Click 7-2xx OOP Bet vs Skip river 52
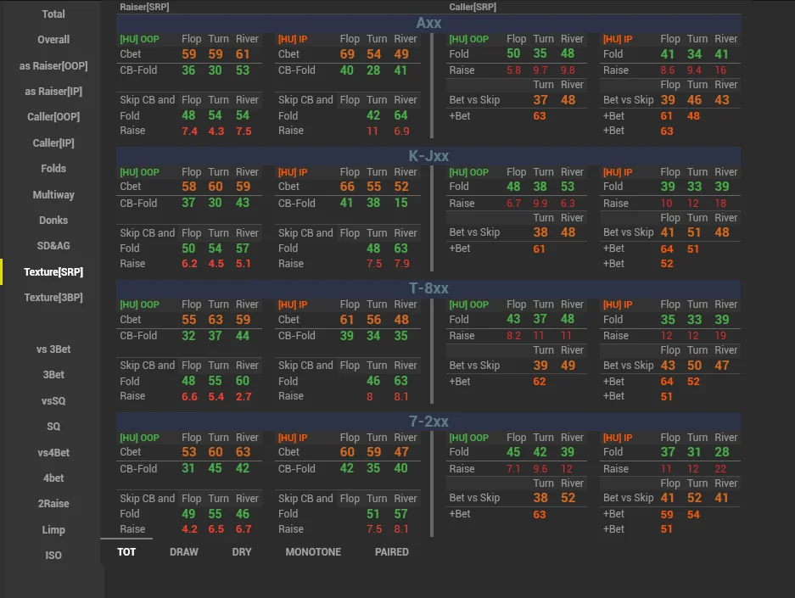The image size is (795, 598). click(x=568, y=498)
